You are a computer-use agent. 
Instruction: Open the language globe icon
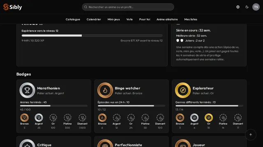[x=238, y=7]
